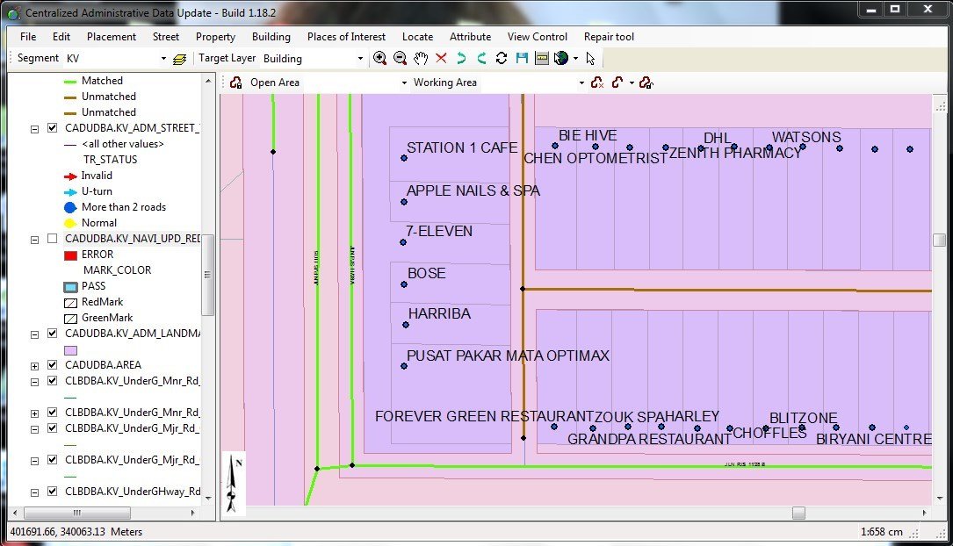Viewport: 953px width, 546px height.
Task: Open the File menu
Action: click(28, 37)
